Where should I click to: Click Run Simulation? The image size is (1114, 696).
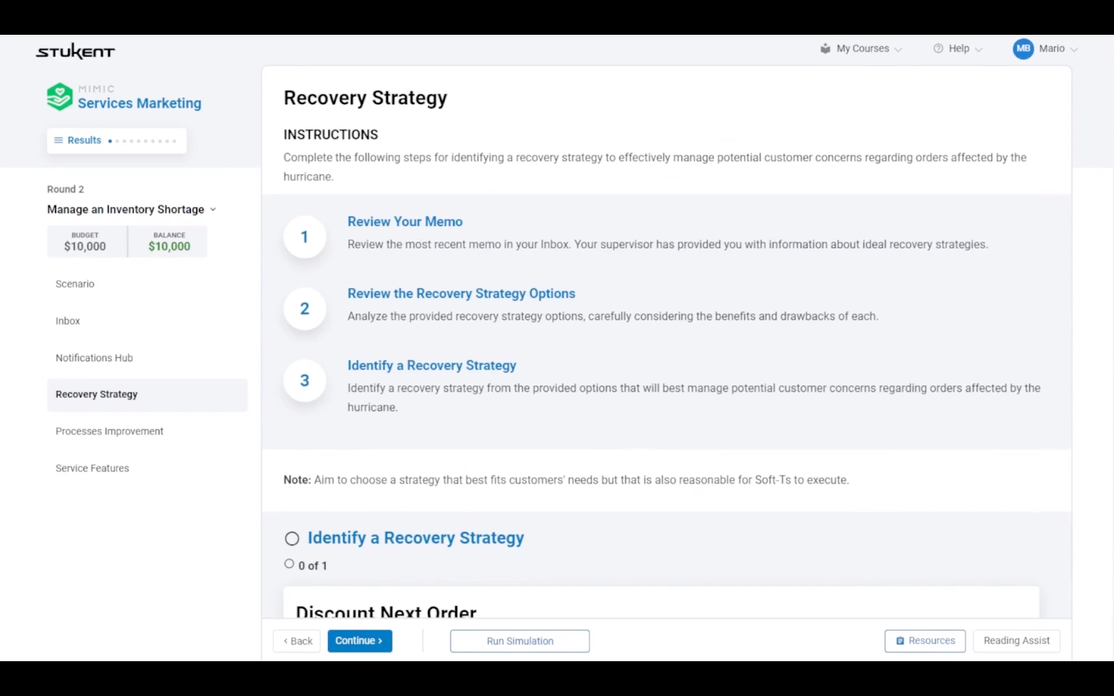point(520,641)
